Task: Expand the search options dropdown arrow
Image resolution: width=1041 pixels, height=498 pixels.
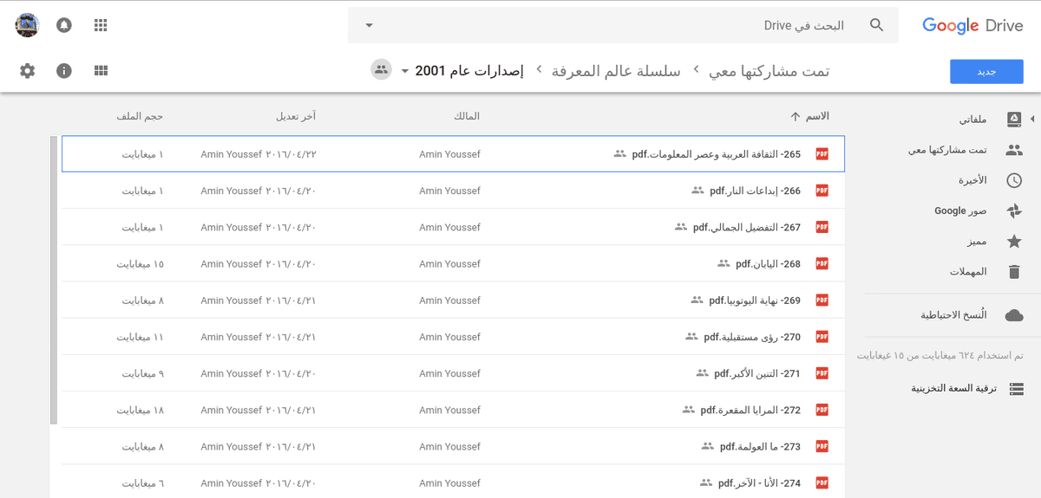Action: click(x=369, y=25)
